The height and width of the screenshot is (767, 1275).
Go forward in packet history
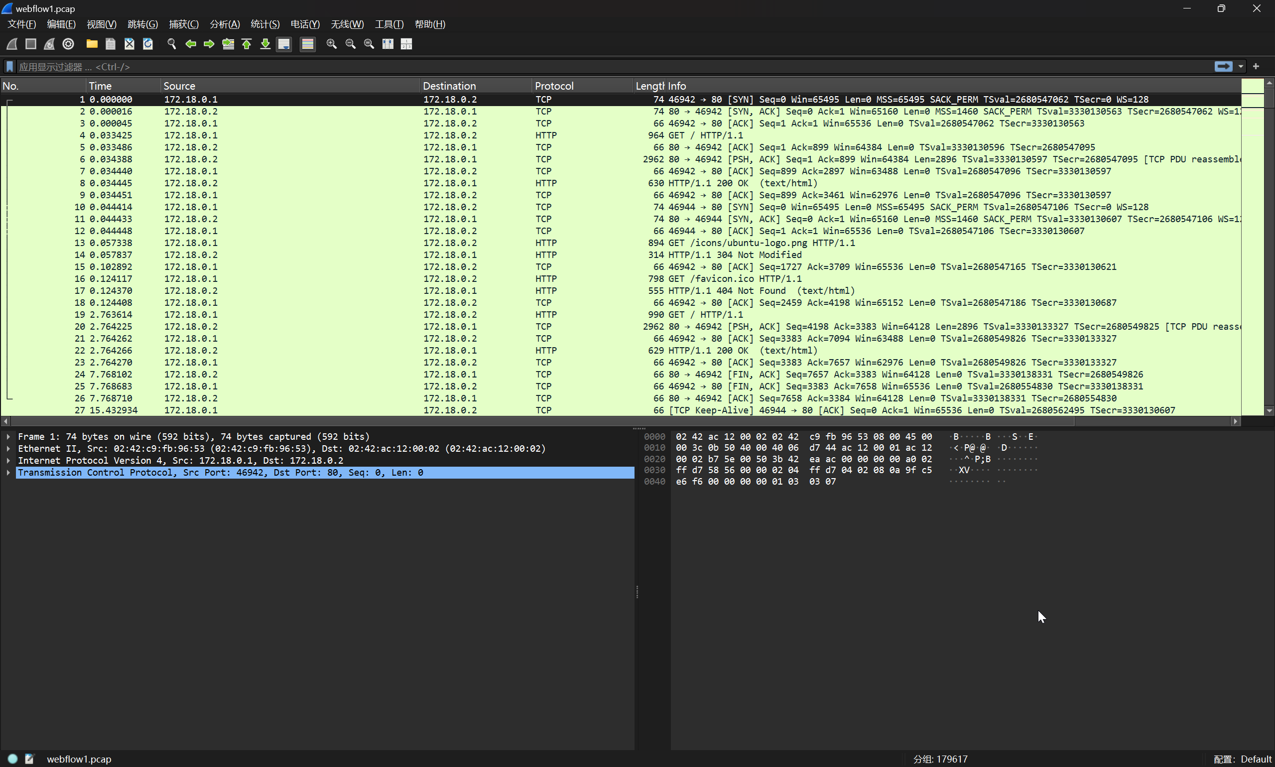pyautogui.click(x=209, y=44)
